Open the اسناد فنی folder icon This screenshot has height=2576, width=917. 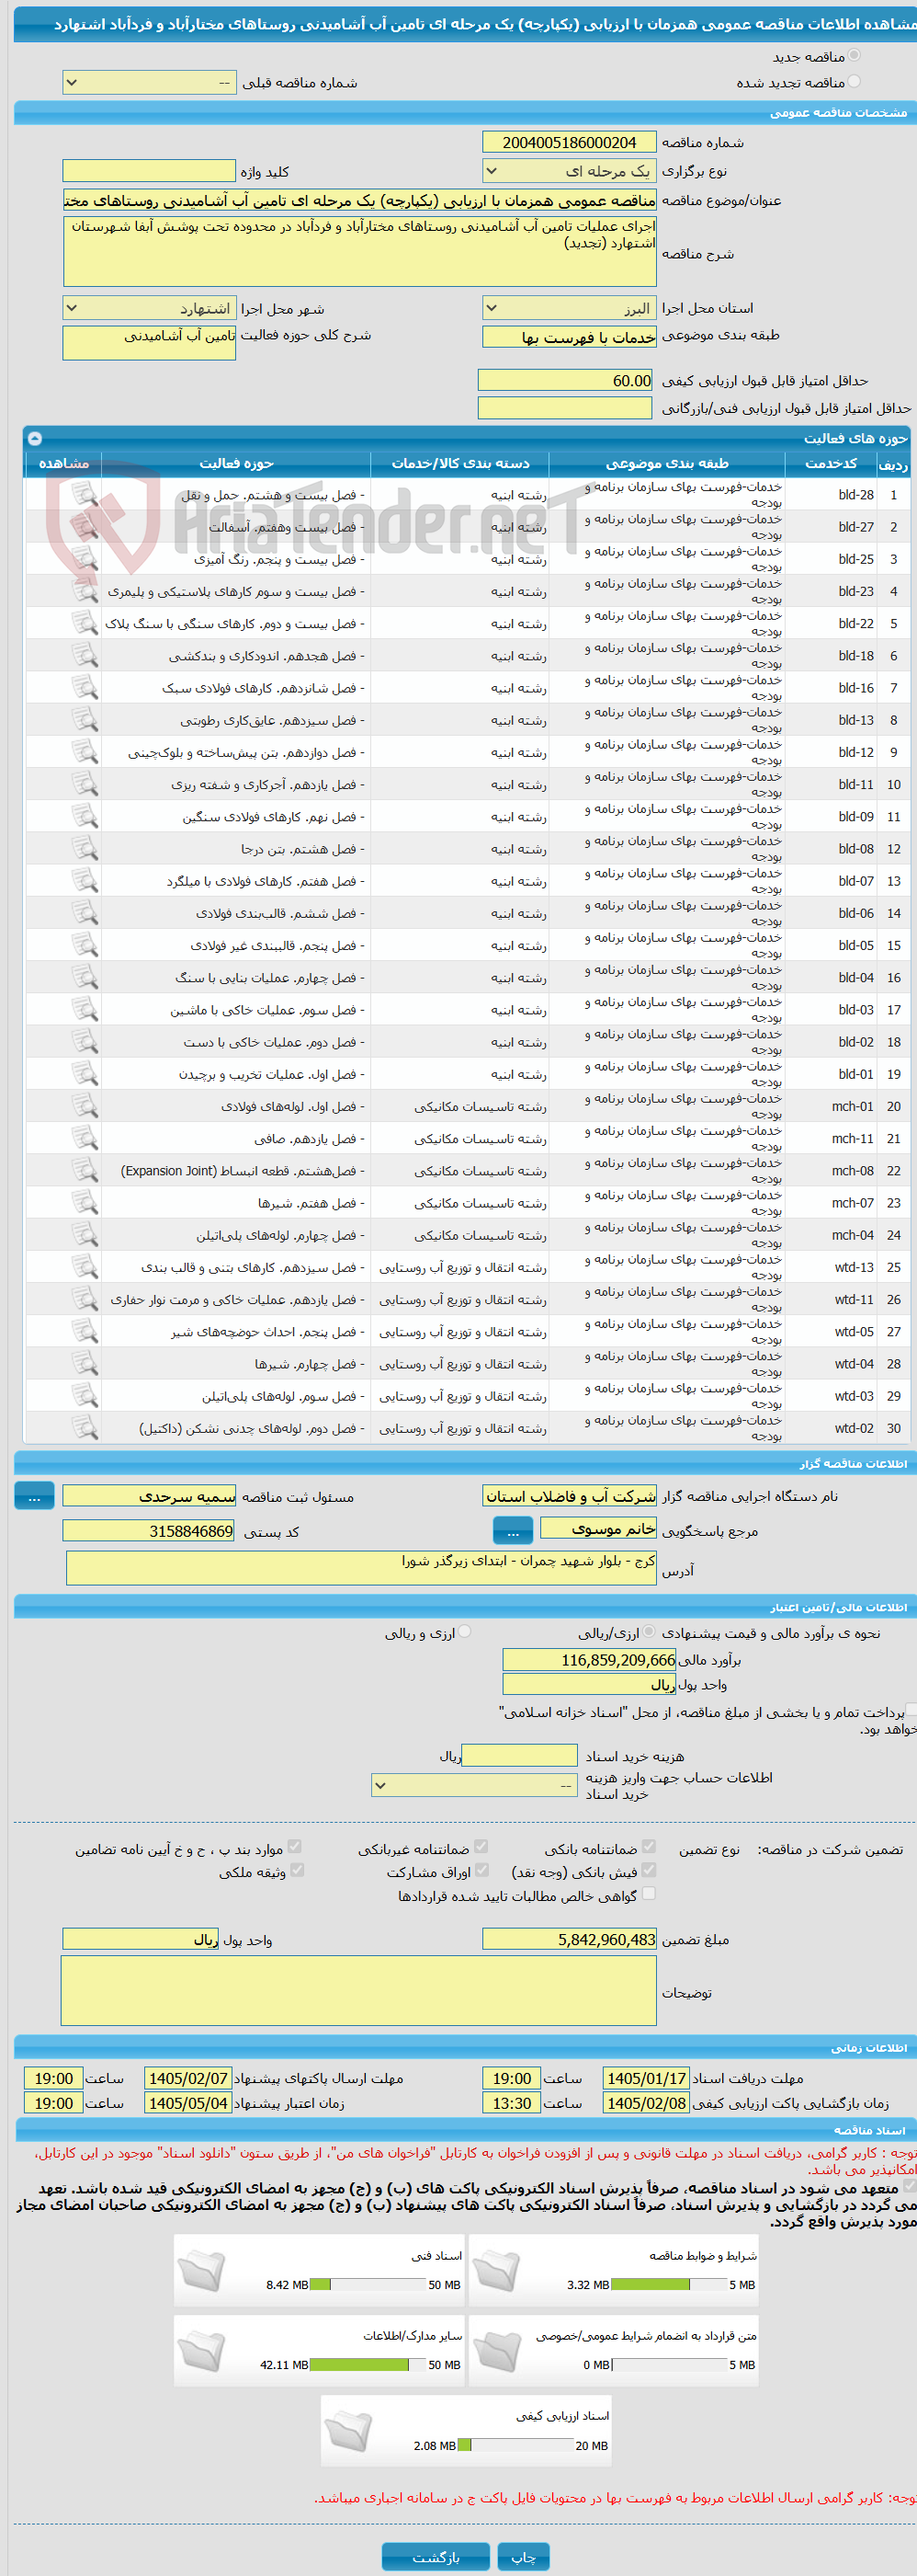point(202,2270)
